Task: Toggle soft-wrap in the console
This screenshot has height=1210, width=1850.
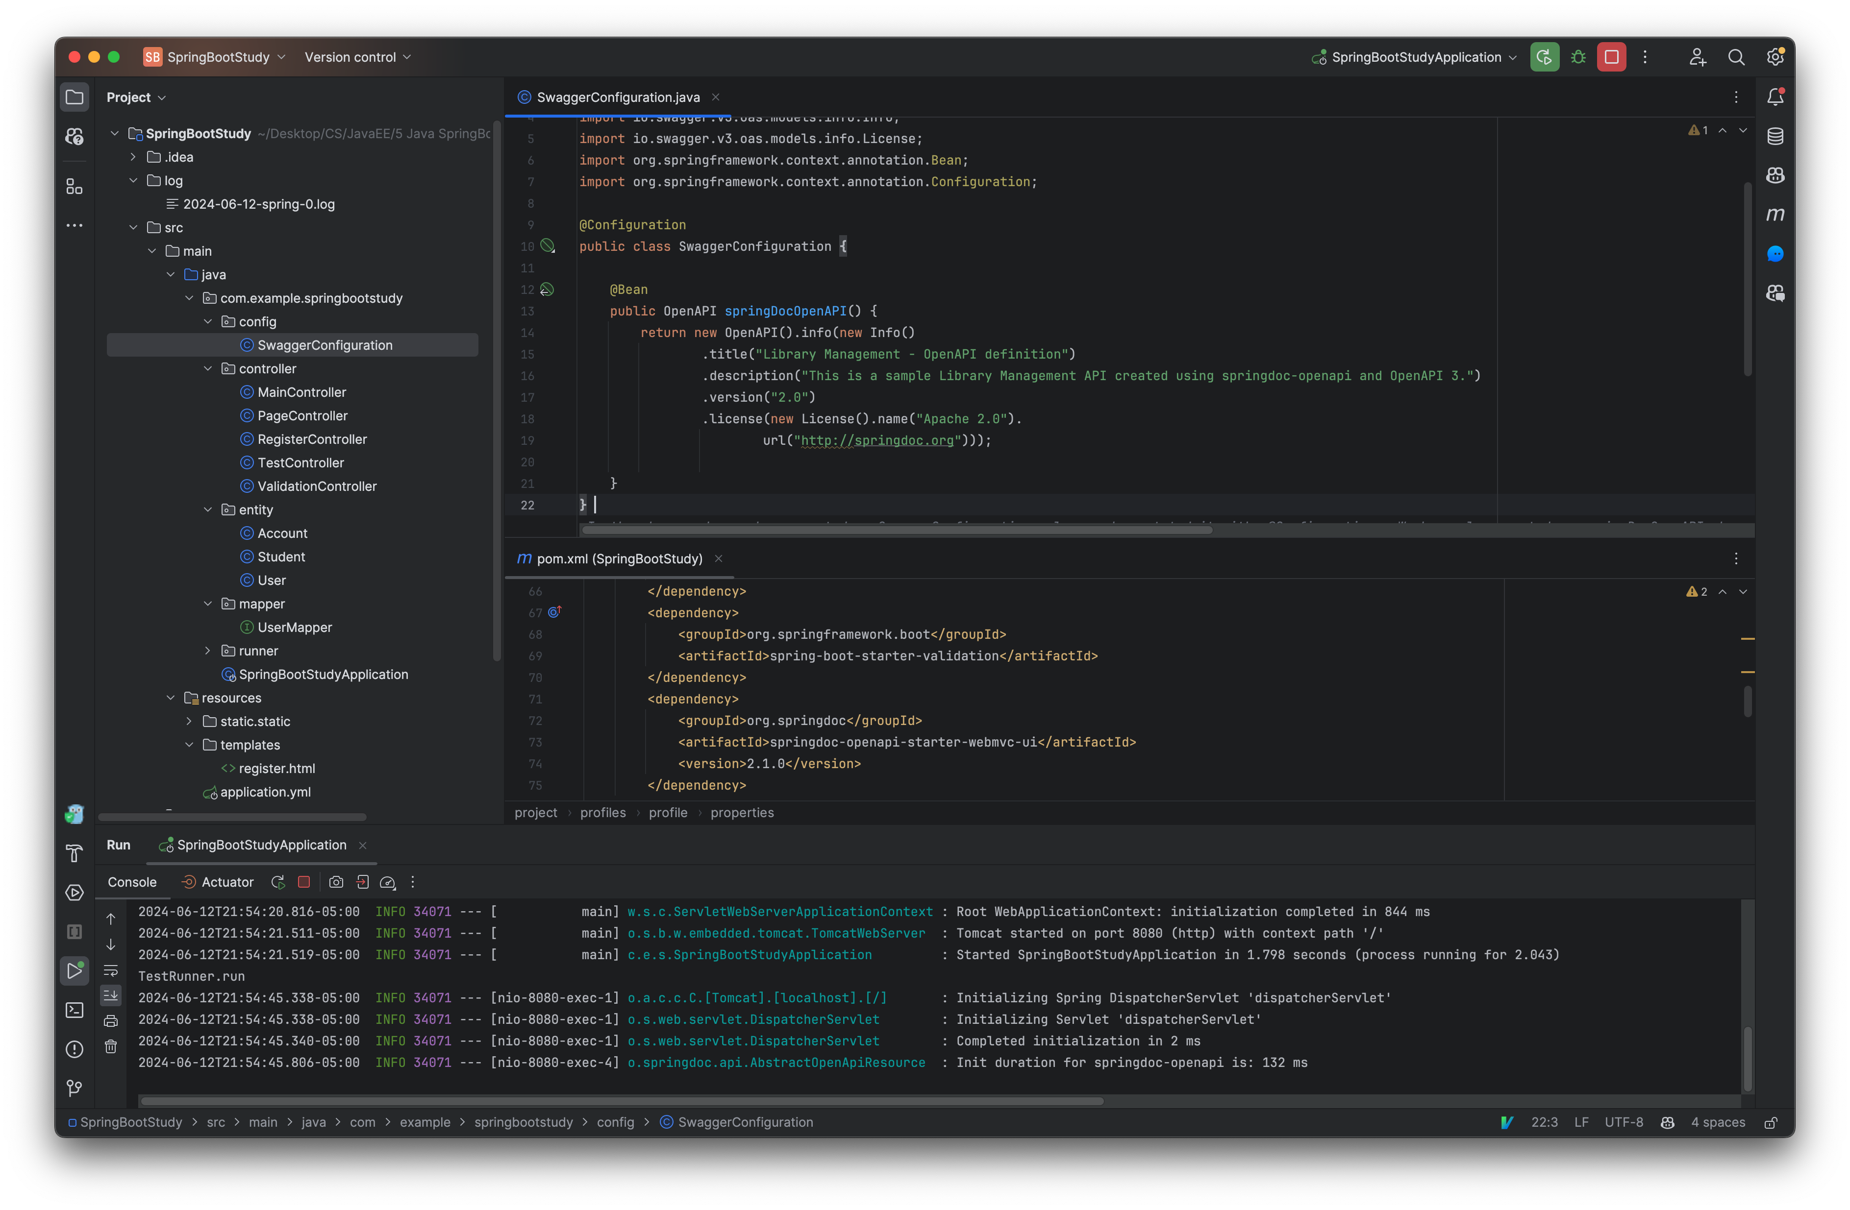Action: (x=111, y=970)
